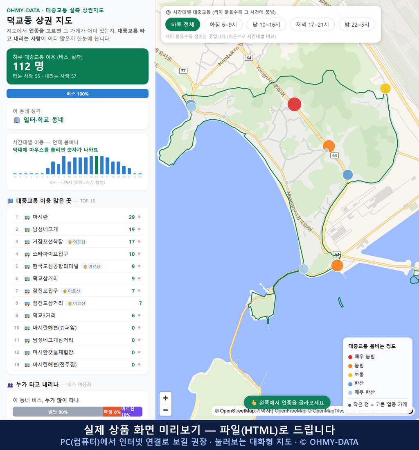Click map pin icon for 스타파이브입구

click(139, 254)
